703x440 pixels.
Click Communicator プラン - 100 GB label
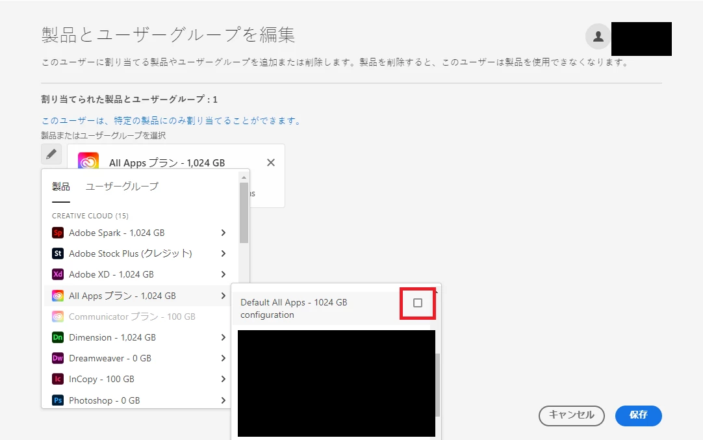pyautogui.click(x=133, y=317)
